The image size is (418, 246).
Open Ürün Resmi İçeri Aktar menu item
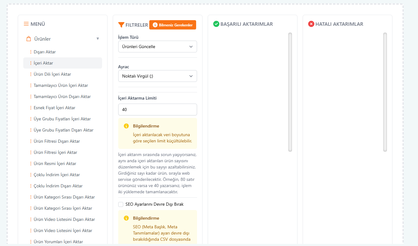point(55,163)
